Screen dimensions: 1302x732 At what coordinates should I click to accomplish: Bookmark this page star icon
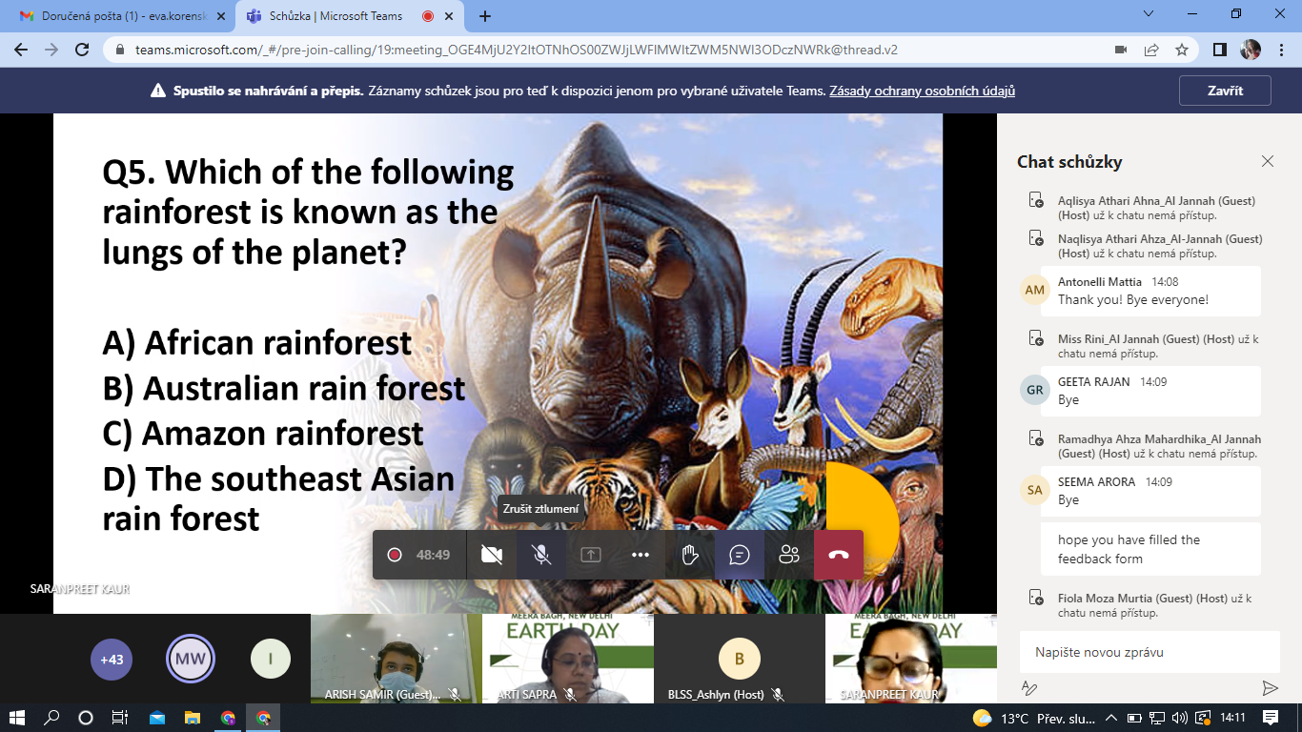pyautogui.click(x=1182, y=50)
